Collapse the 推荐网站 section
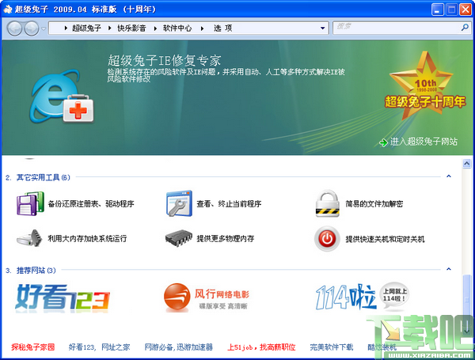The image size is (475, 360). 449,269
